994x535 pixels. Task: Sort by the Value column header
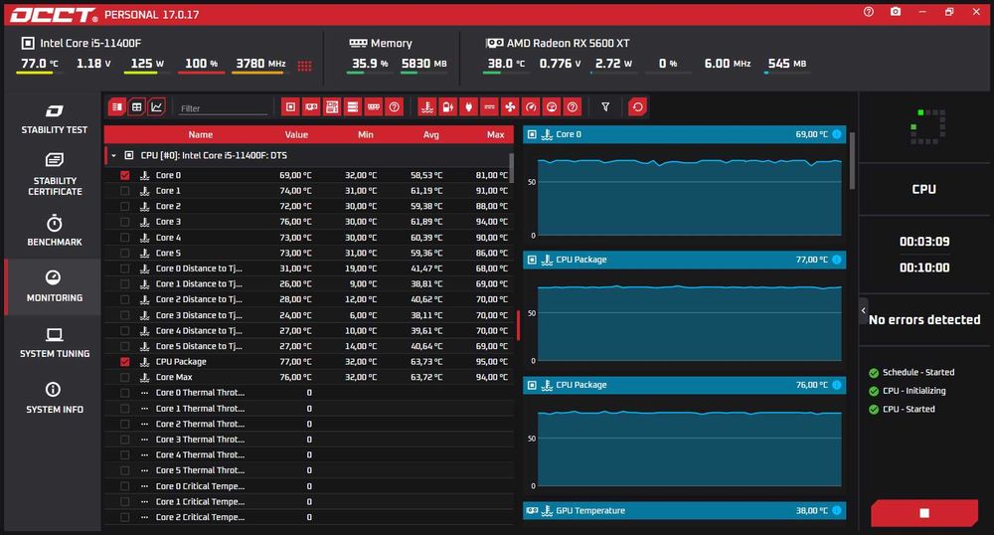coord(296,134)
